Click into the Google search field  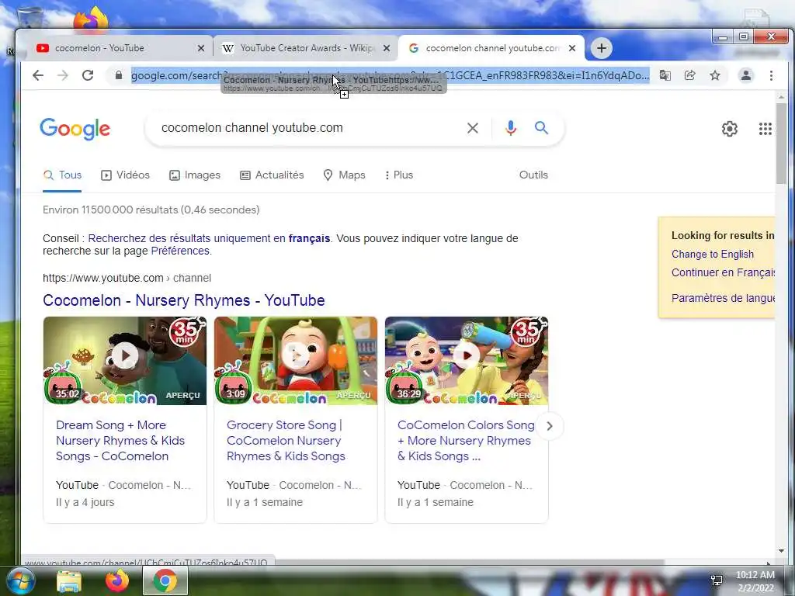[x=309, y=128]
